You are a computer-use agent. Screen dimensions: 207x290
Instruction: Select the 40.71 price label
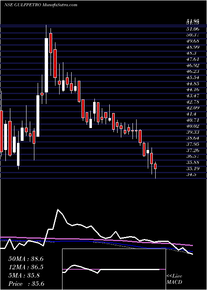click(193, 121)
